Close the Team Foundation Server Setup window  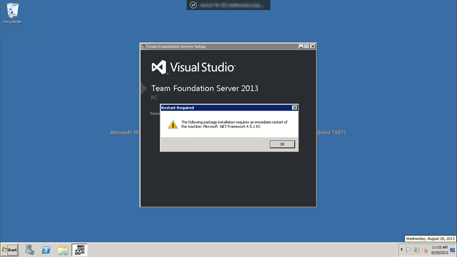312,46
